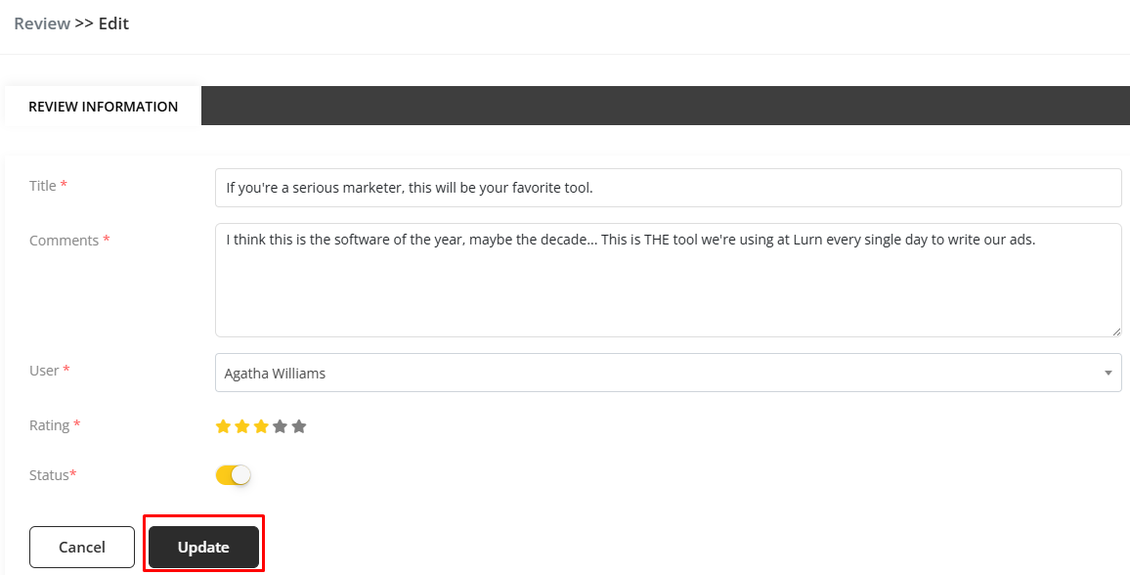Click the User dropdown arrow
1130x575 pixels.
click(x=1108, y=373)
